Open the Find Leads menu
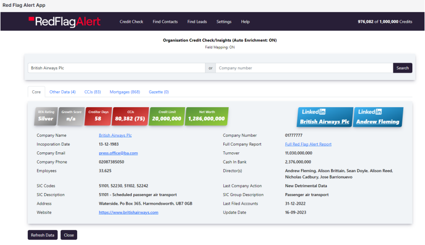 coord(197,22)
